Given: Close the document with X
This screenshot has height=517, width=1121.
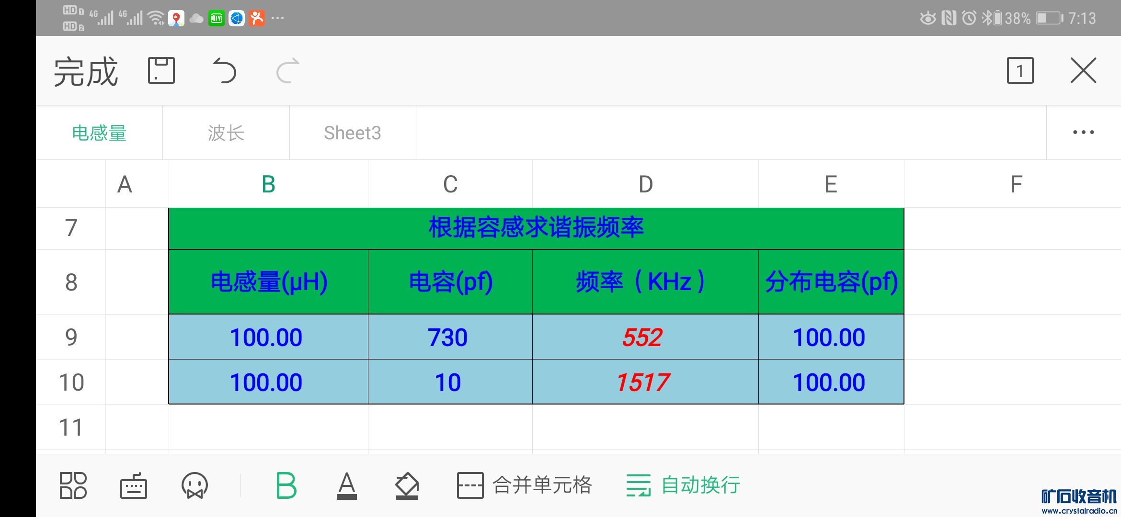Looking at the screenshot, I should coord(1083,71).
